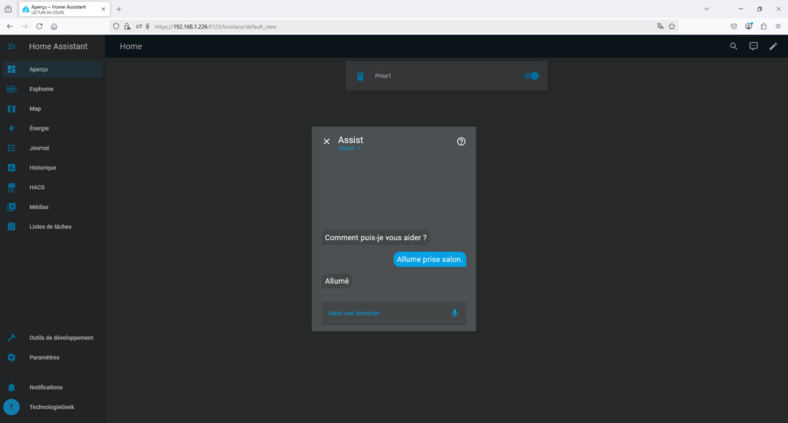This screenshot has height=423, width=788.
Task: Click the shield tracking protection icon
Action: click(x=116, y=27)
